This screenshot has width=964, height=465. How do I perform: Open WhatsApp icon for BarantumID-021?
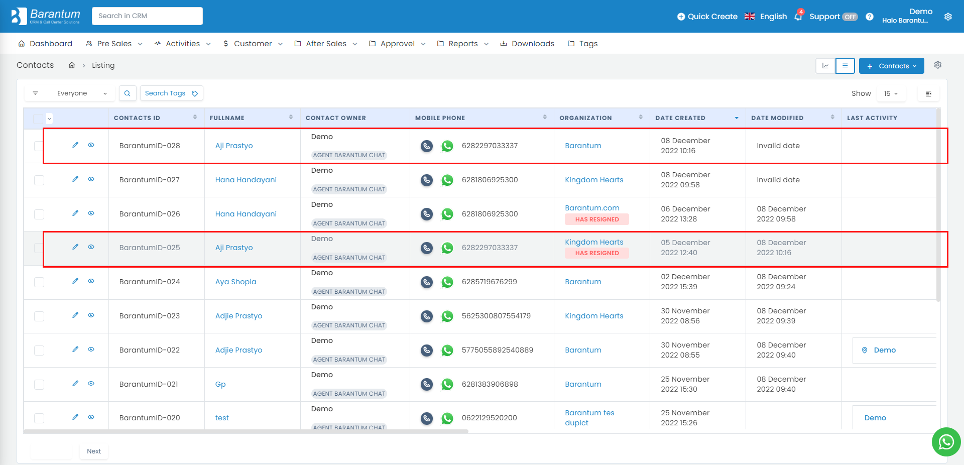[x=447, y=385]
